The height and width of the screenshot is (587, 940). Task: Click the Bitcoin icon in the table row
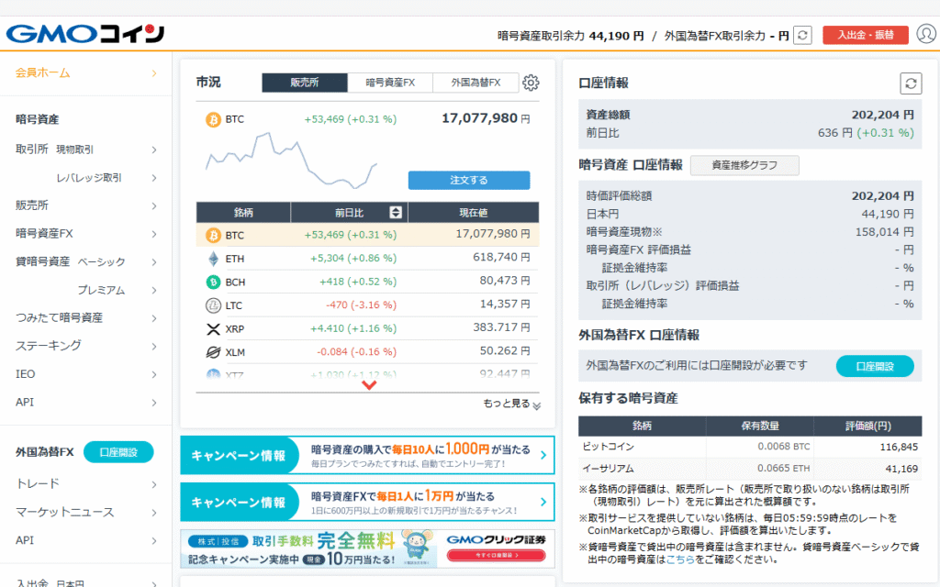[x=213, y=235]
